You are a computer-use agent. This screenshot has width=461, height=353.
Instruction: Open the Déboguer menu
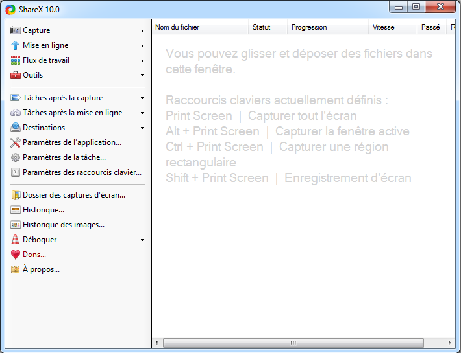pyautogui.click(x=78, y=240)
